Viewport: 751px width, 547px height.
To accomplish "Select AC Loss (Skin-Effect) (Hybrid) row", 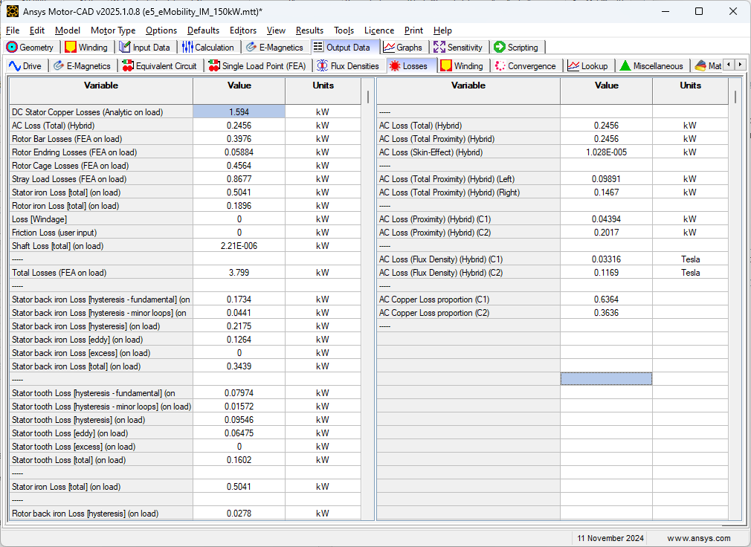I will click(552, 152).
